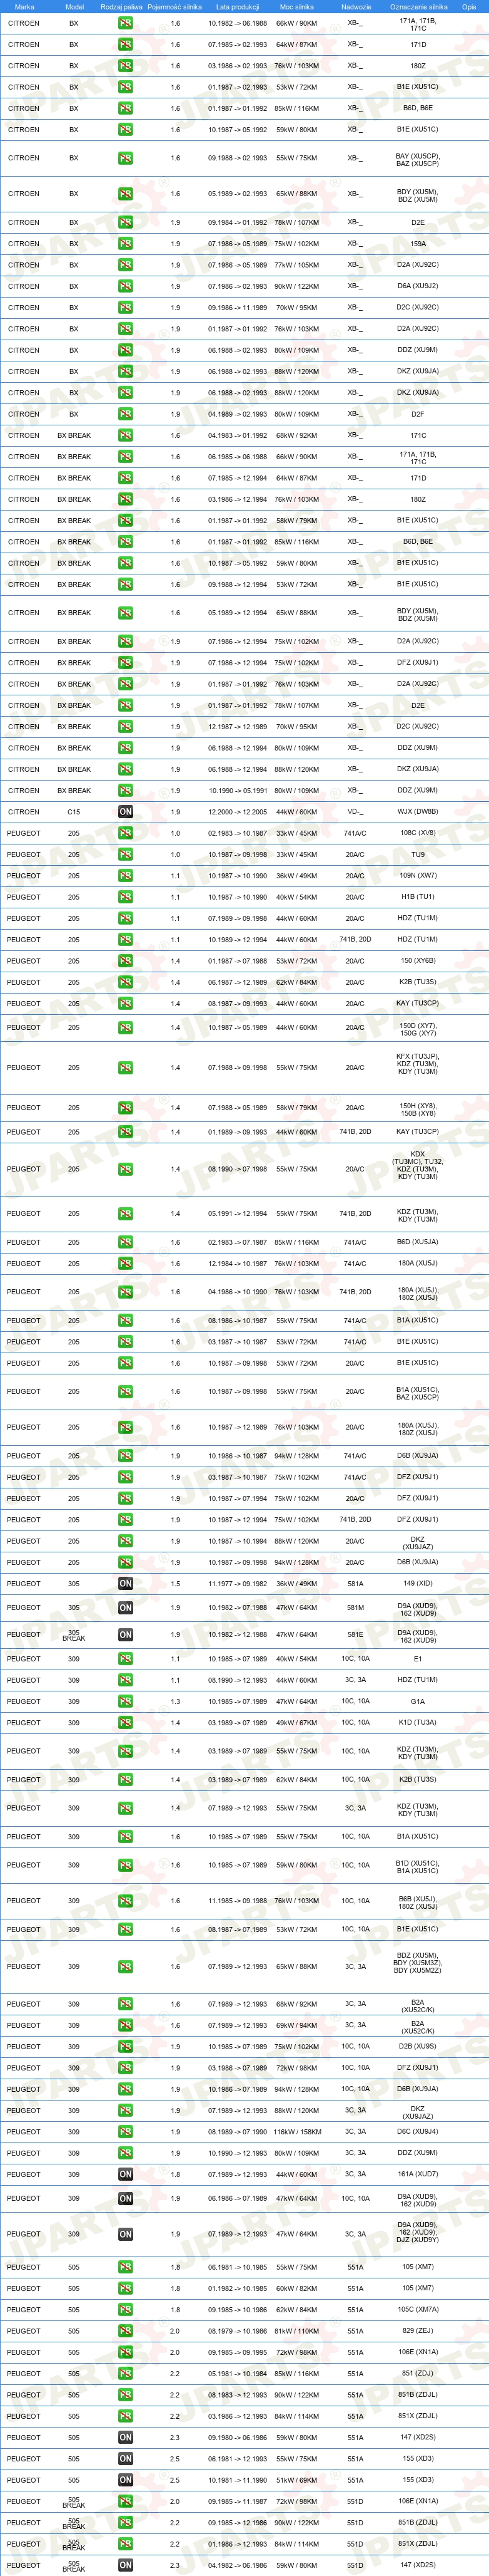
Task: Click the 'Model' column header
Action: [x=74, y=6]
